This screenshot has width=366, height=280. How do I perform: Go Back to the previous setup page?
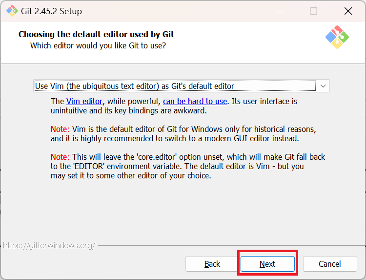[212, 264]
